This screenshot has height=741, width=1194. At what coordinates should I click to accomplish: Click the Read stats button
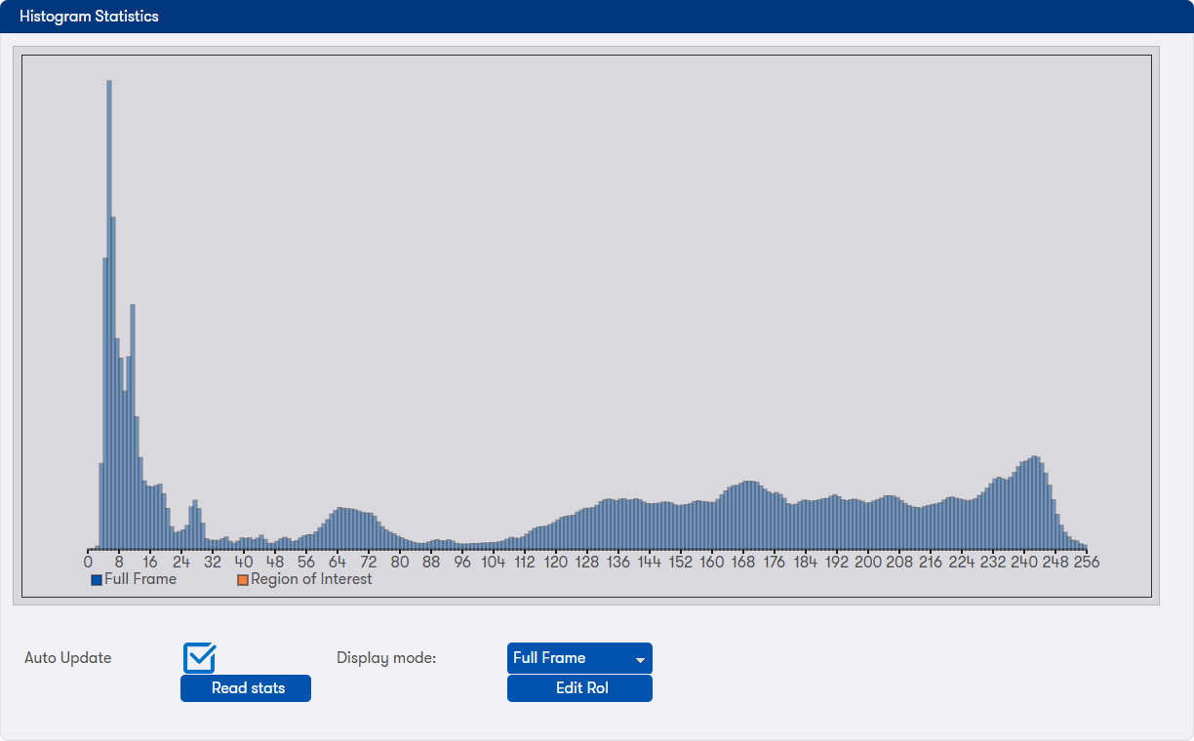point(246,688)
